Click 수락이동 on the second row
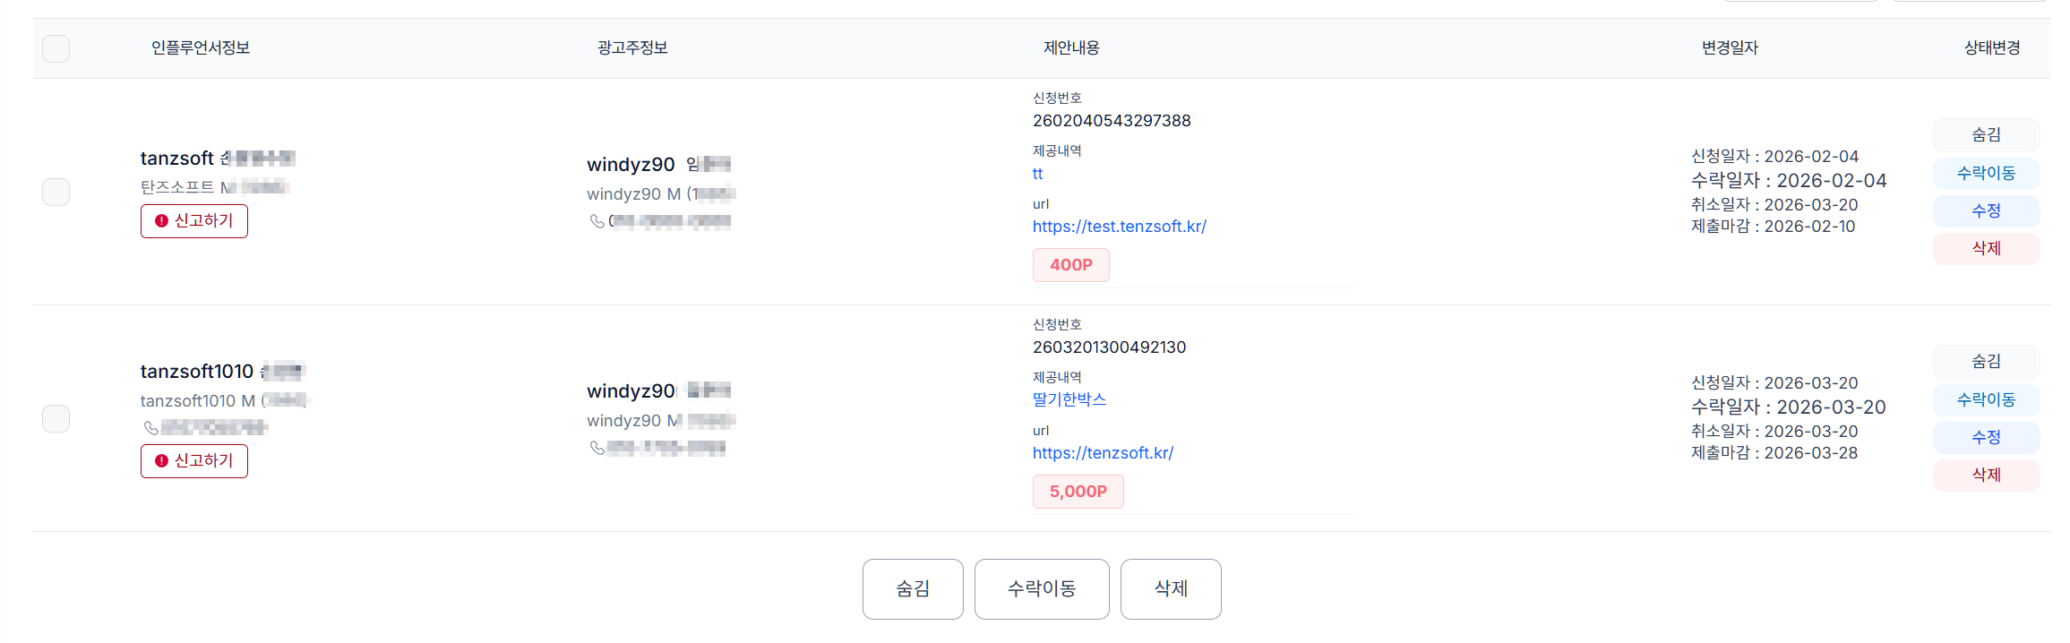 coord(1987,400)
